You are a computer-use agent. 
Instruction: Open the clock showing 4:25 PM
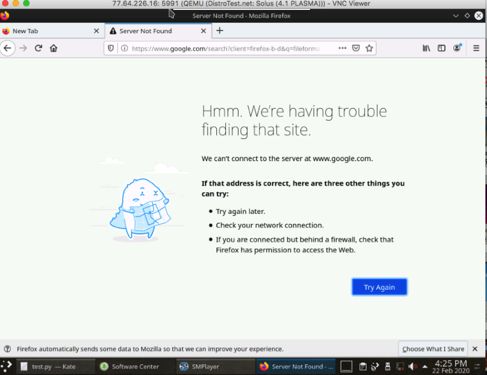(451, 367)
